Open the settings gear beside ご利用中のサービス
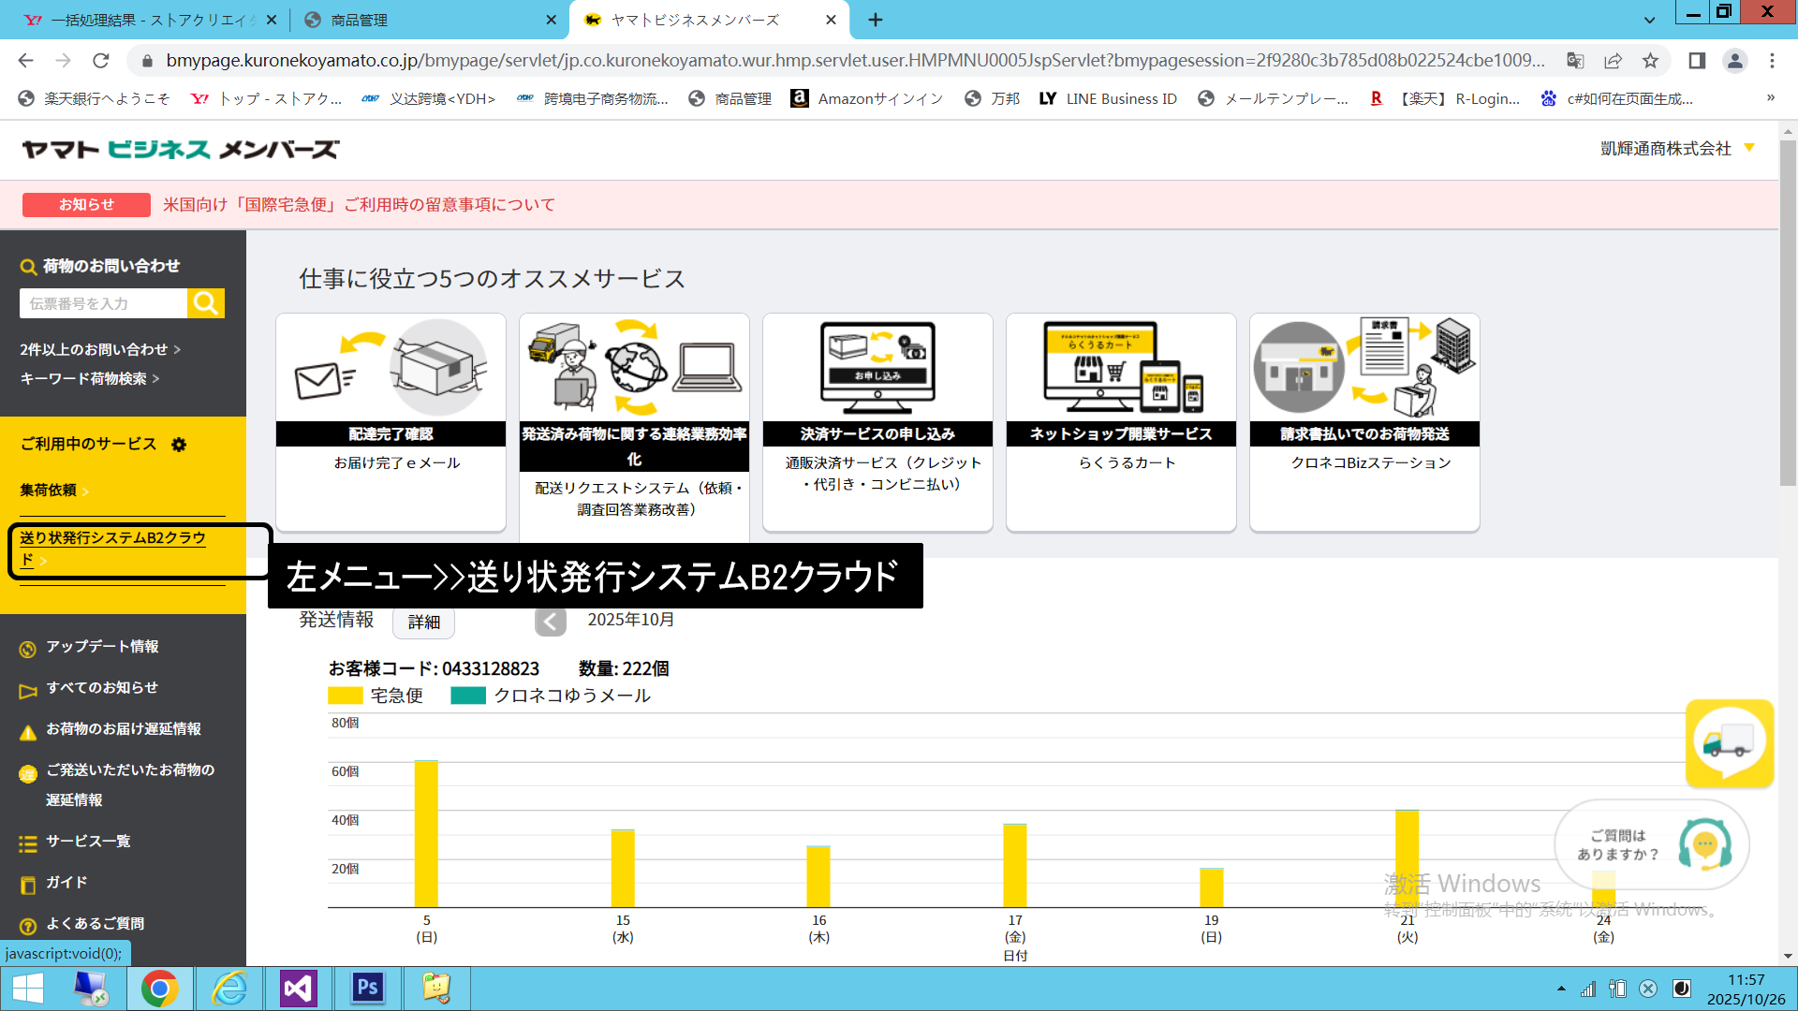This screenshot has width=1798, height=1011. [x=179, y=445]
